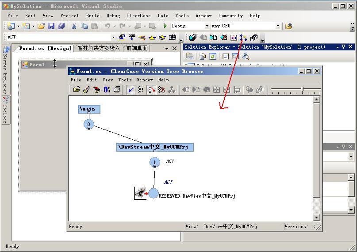Open the Tools menu in Version Tree Browser
The height and width of the screenshot is (252, 357).
tap(125, 80)
